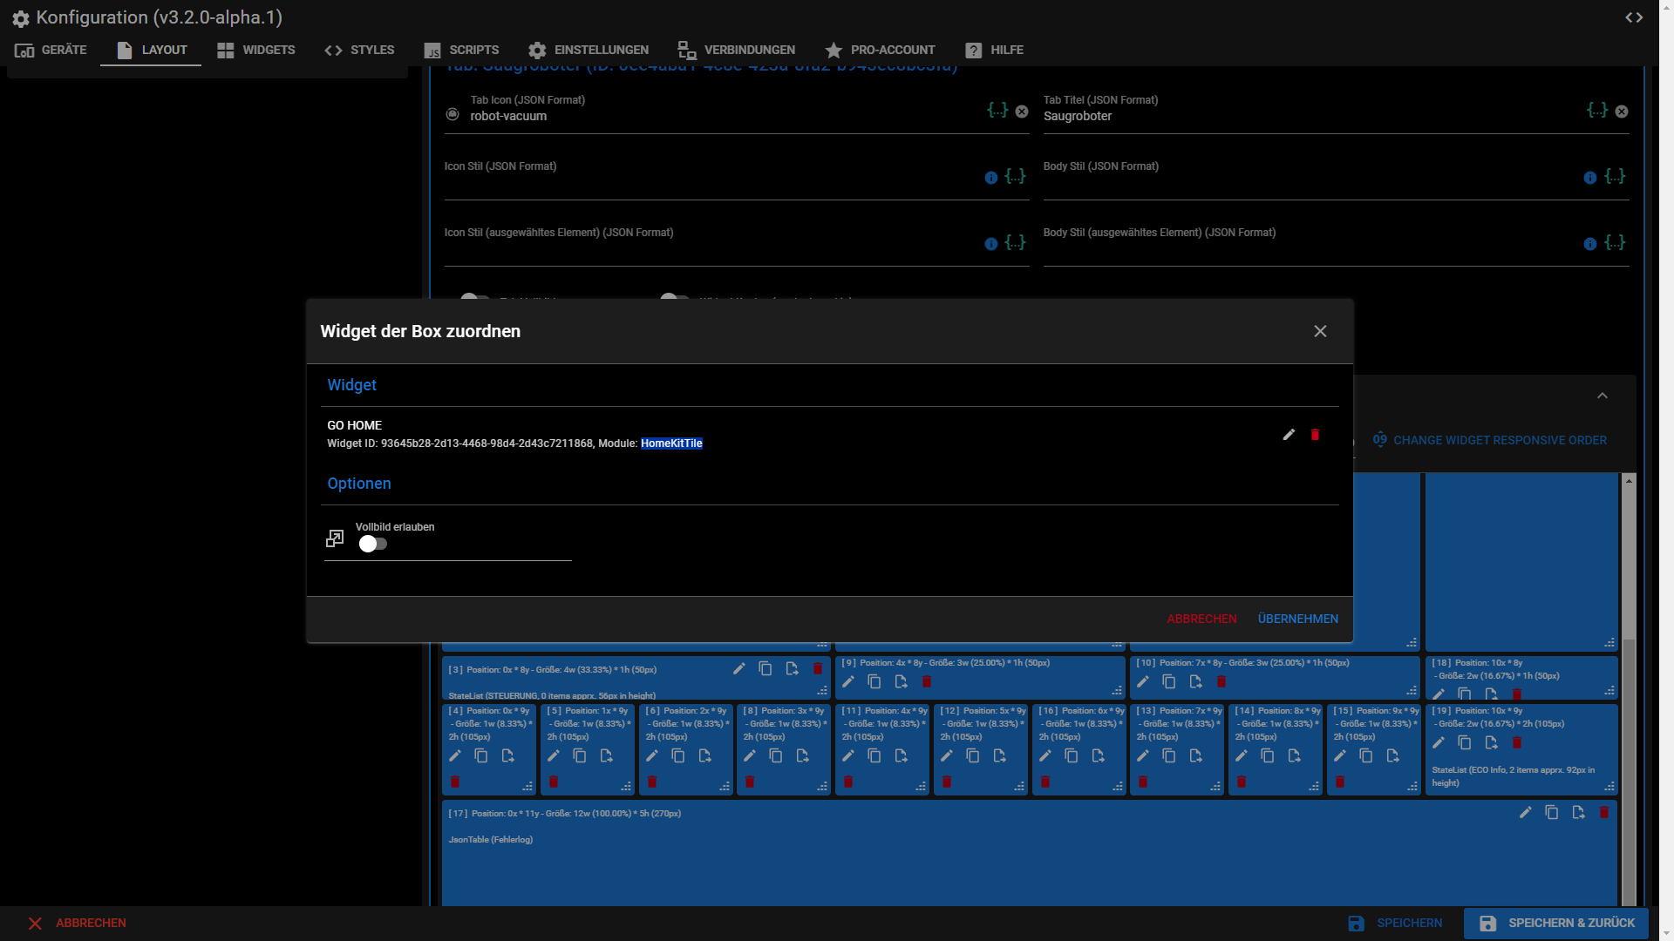The image size is (1674, 941).
Task: Delete box [4] using its trash icon
Action: pyautogui.click(x=454, y=782)
